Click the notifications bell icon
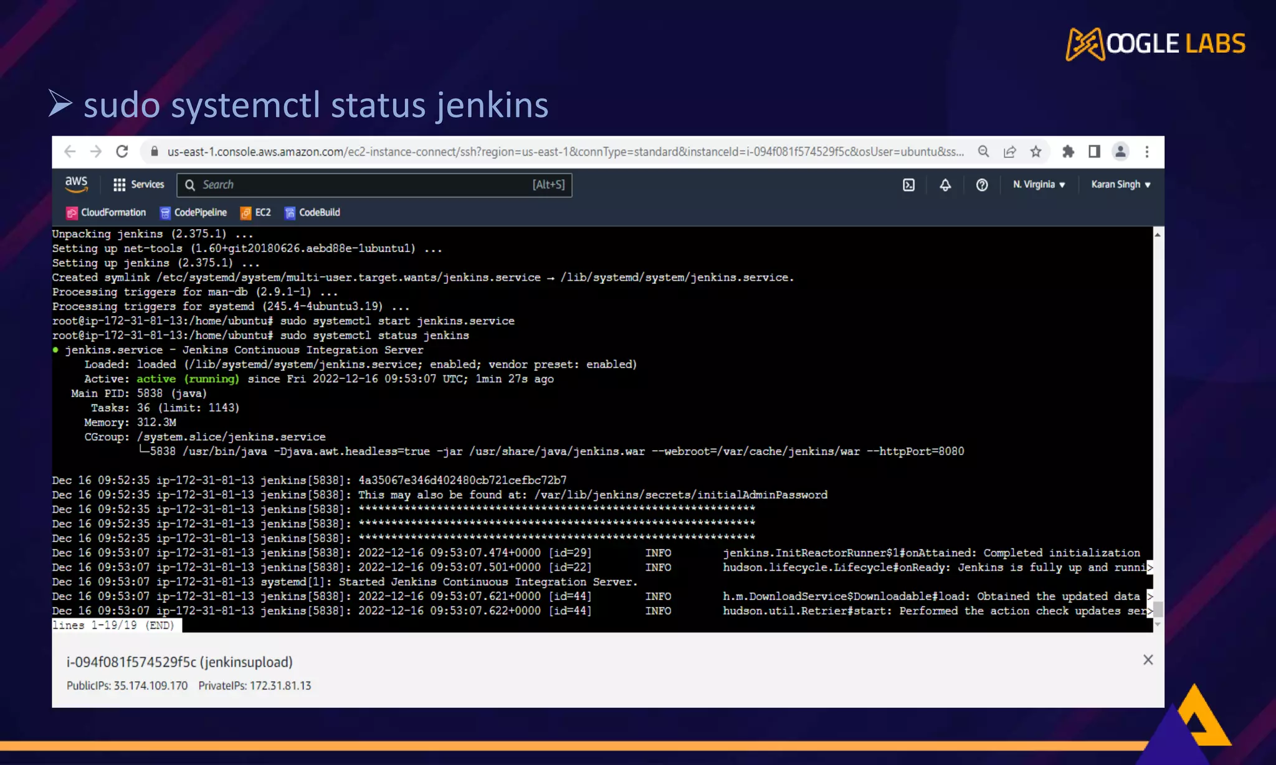This screenshot has width=1276, height=765. click(x=945, y=185)
